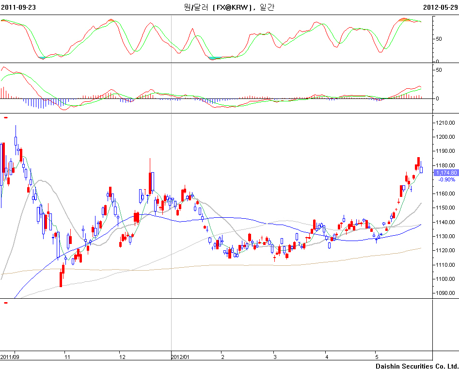Click the 2012/01 label on the time axis

[179, 356]
